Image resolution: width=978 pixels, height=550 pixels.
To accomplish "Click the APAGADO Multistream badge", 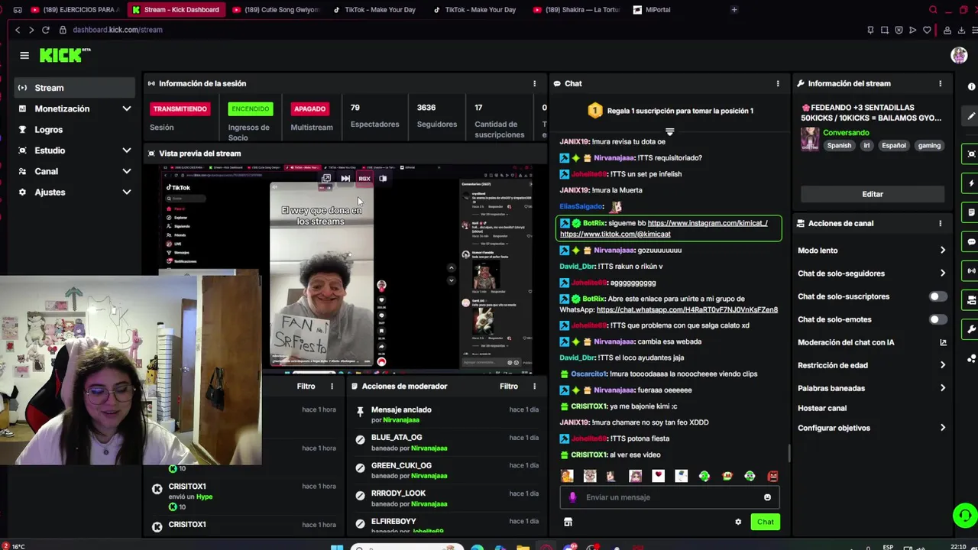I will pos(309,108).
